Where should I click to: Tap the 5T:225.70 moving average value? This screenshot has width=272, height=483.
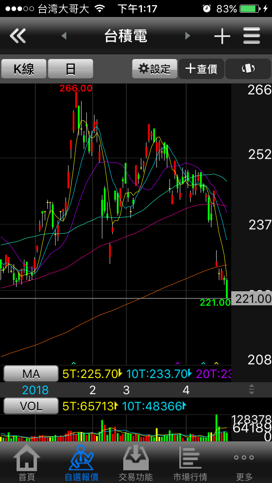pos(91,374)
